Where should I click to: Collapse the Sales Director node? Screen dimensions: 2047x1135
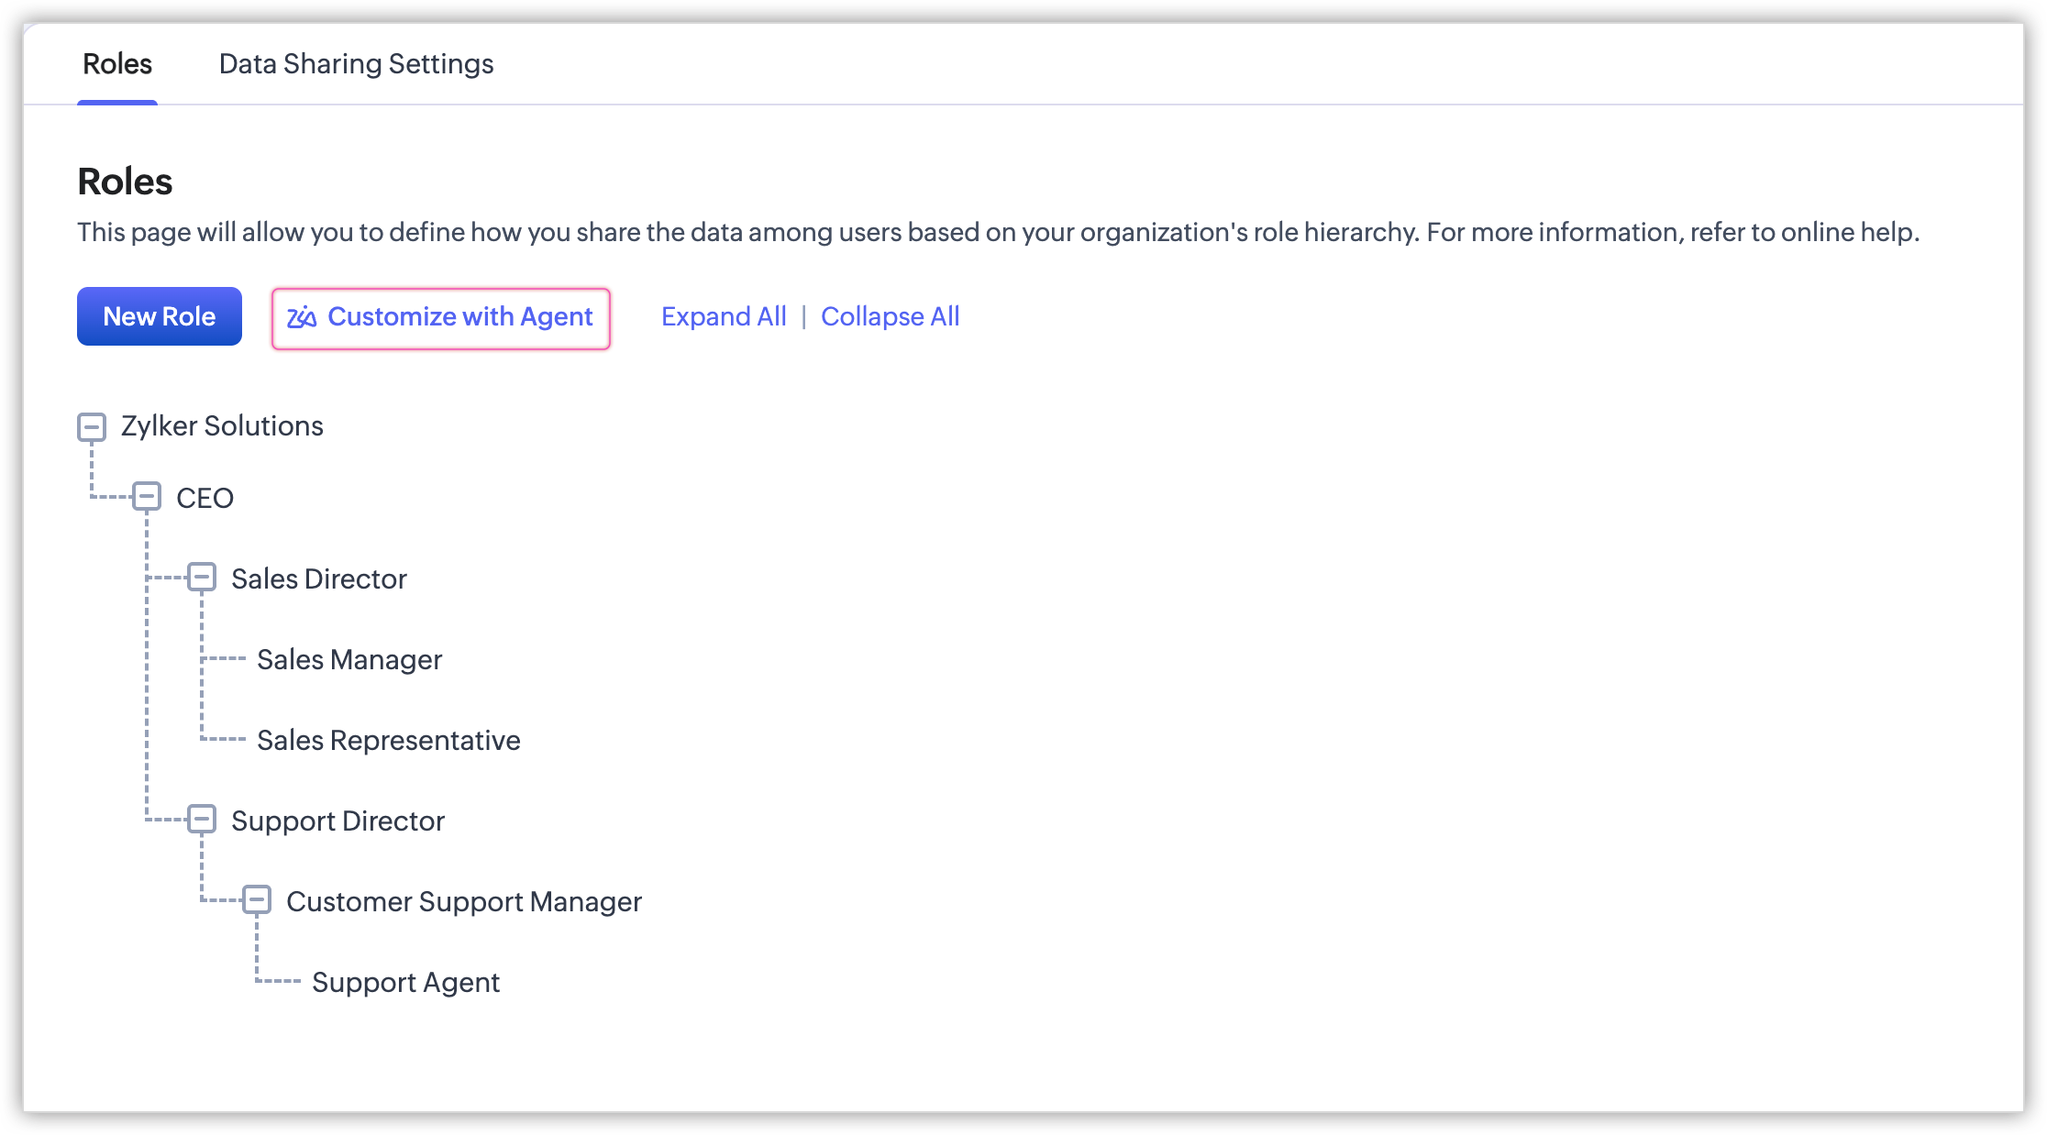tap(202, 578)
